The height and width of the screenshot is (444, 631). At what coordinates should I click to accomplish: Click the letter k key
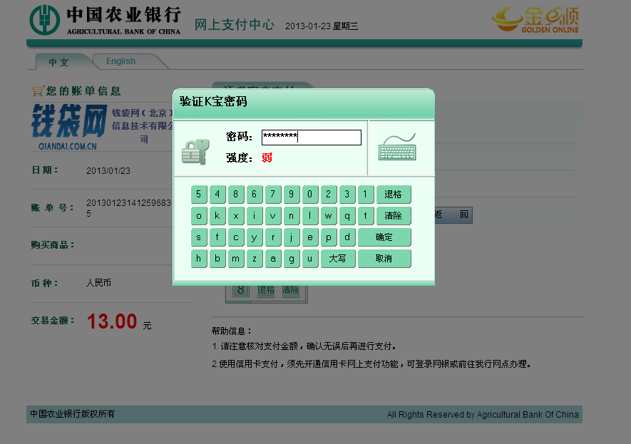217,215
